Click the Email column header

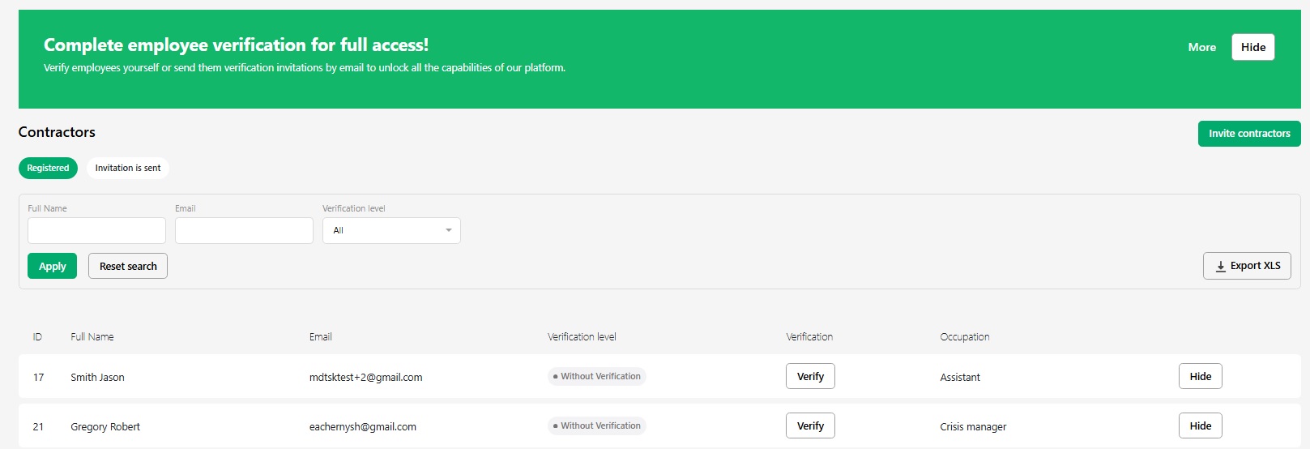[x=321, y=336]
